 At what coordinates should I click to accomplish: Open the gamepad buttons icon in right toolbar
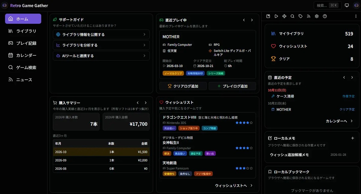pyautogui.click(x=284, y=16)
